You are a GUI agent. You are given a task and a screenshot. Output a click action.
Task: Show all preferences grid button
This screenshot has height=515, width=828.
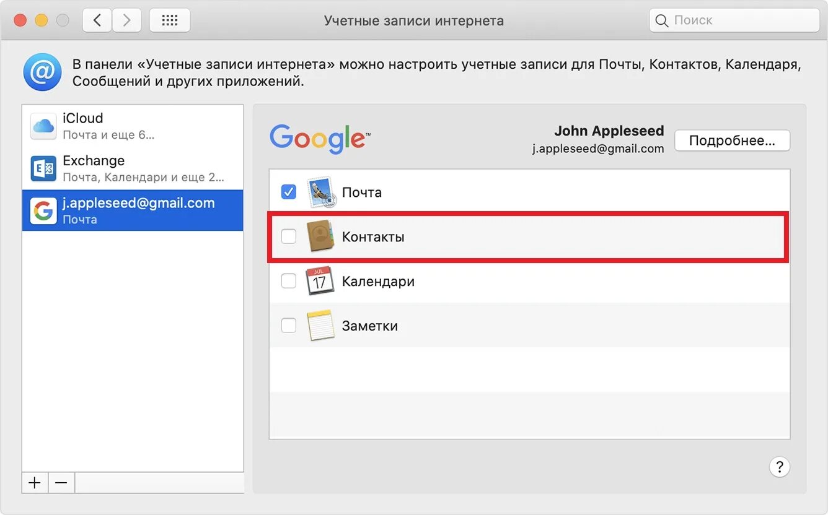coord(170,20)
